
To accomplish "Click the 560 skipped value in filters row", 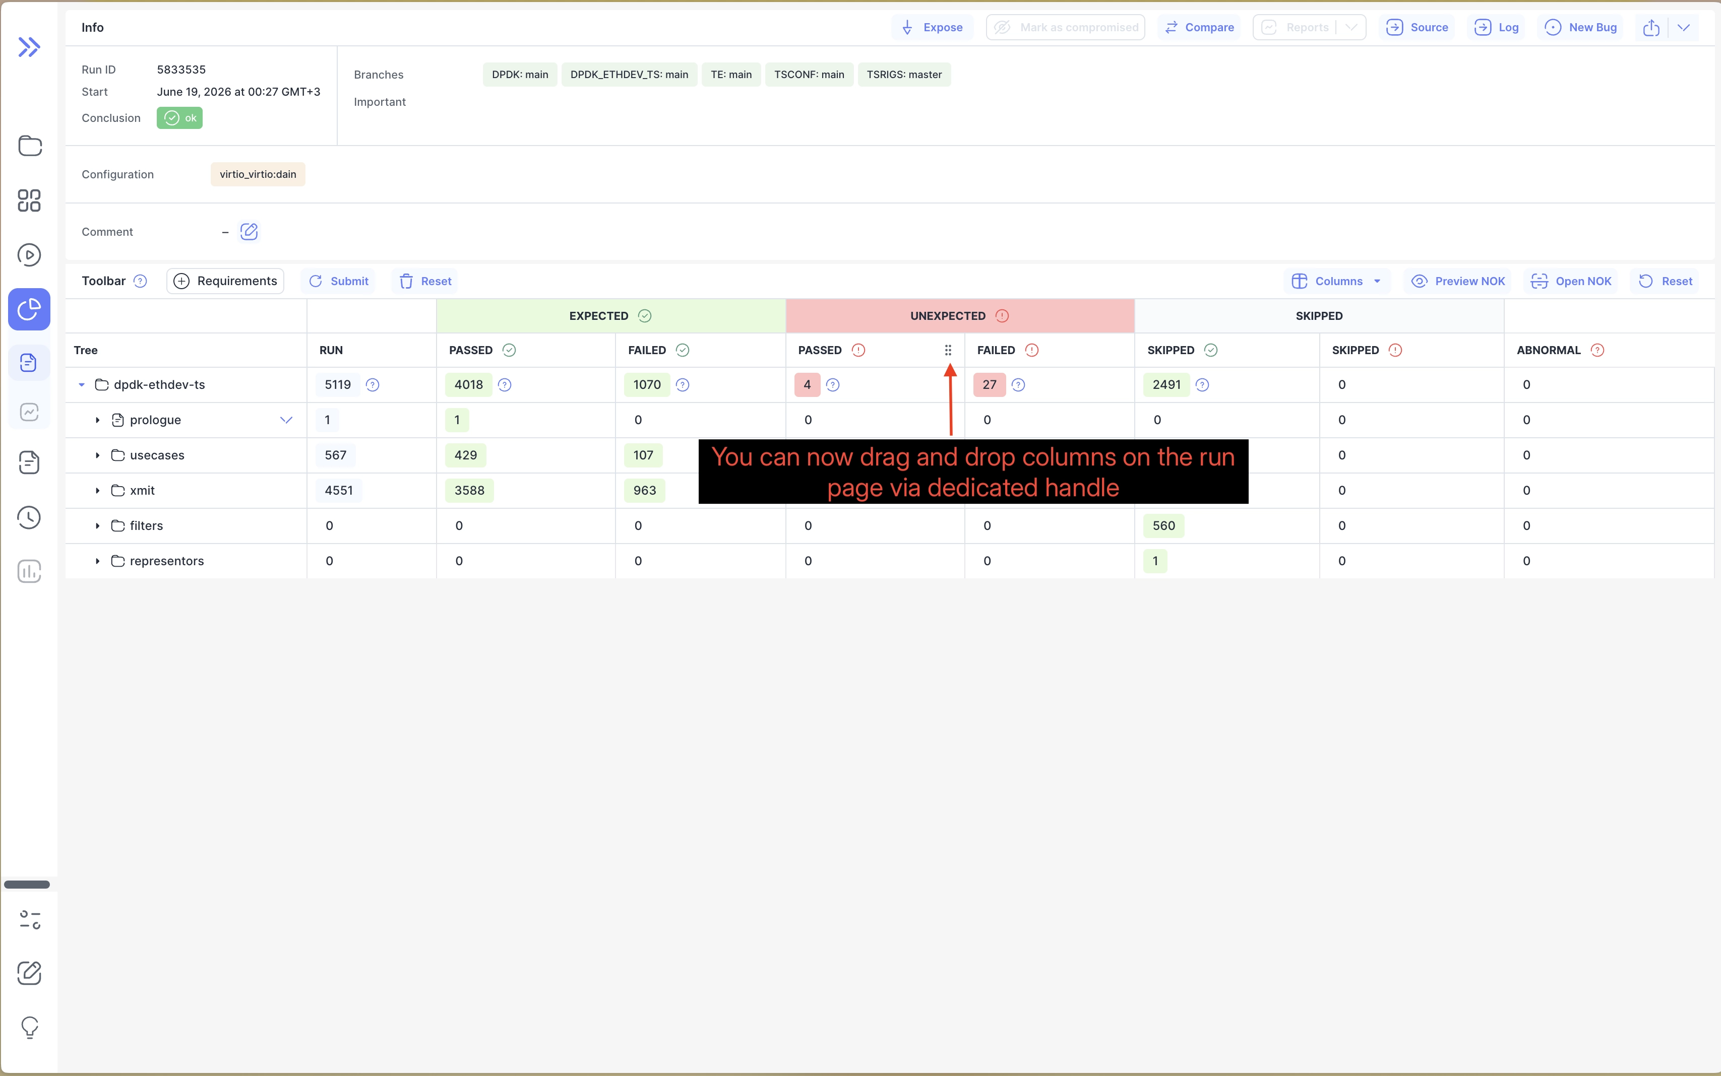I will tap(1163, 526).
